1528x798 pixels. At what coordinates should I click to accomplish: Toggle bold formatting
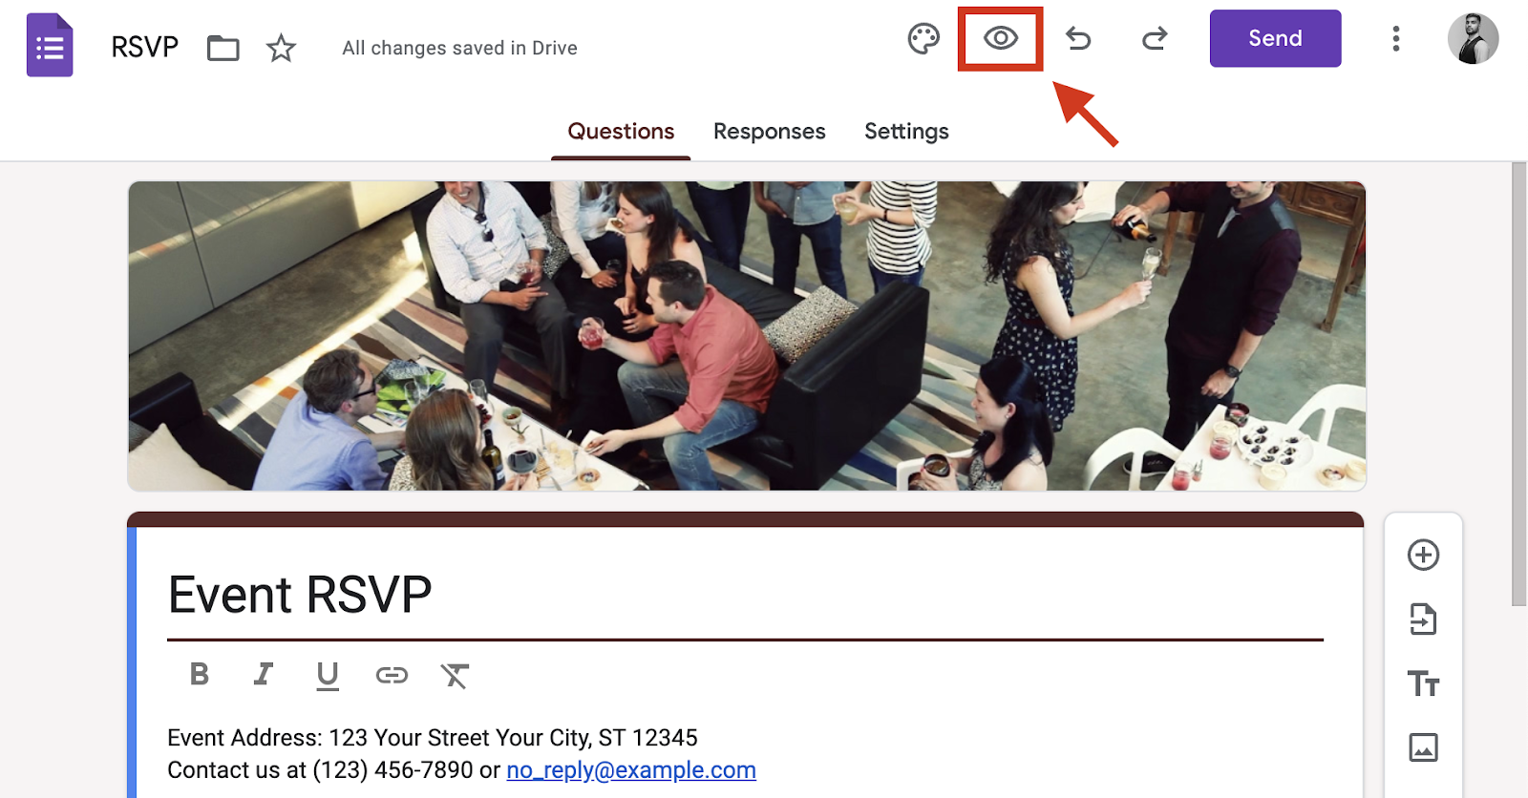[x=200, y=675]
